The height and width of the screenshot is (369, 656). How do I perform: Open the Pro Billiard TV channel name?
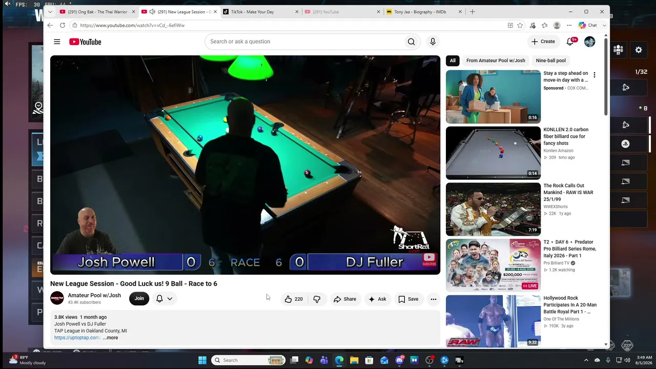pos(557,263)
